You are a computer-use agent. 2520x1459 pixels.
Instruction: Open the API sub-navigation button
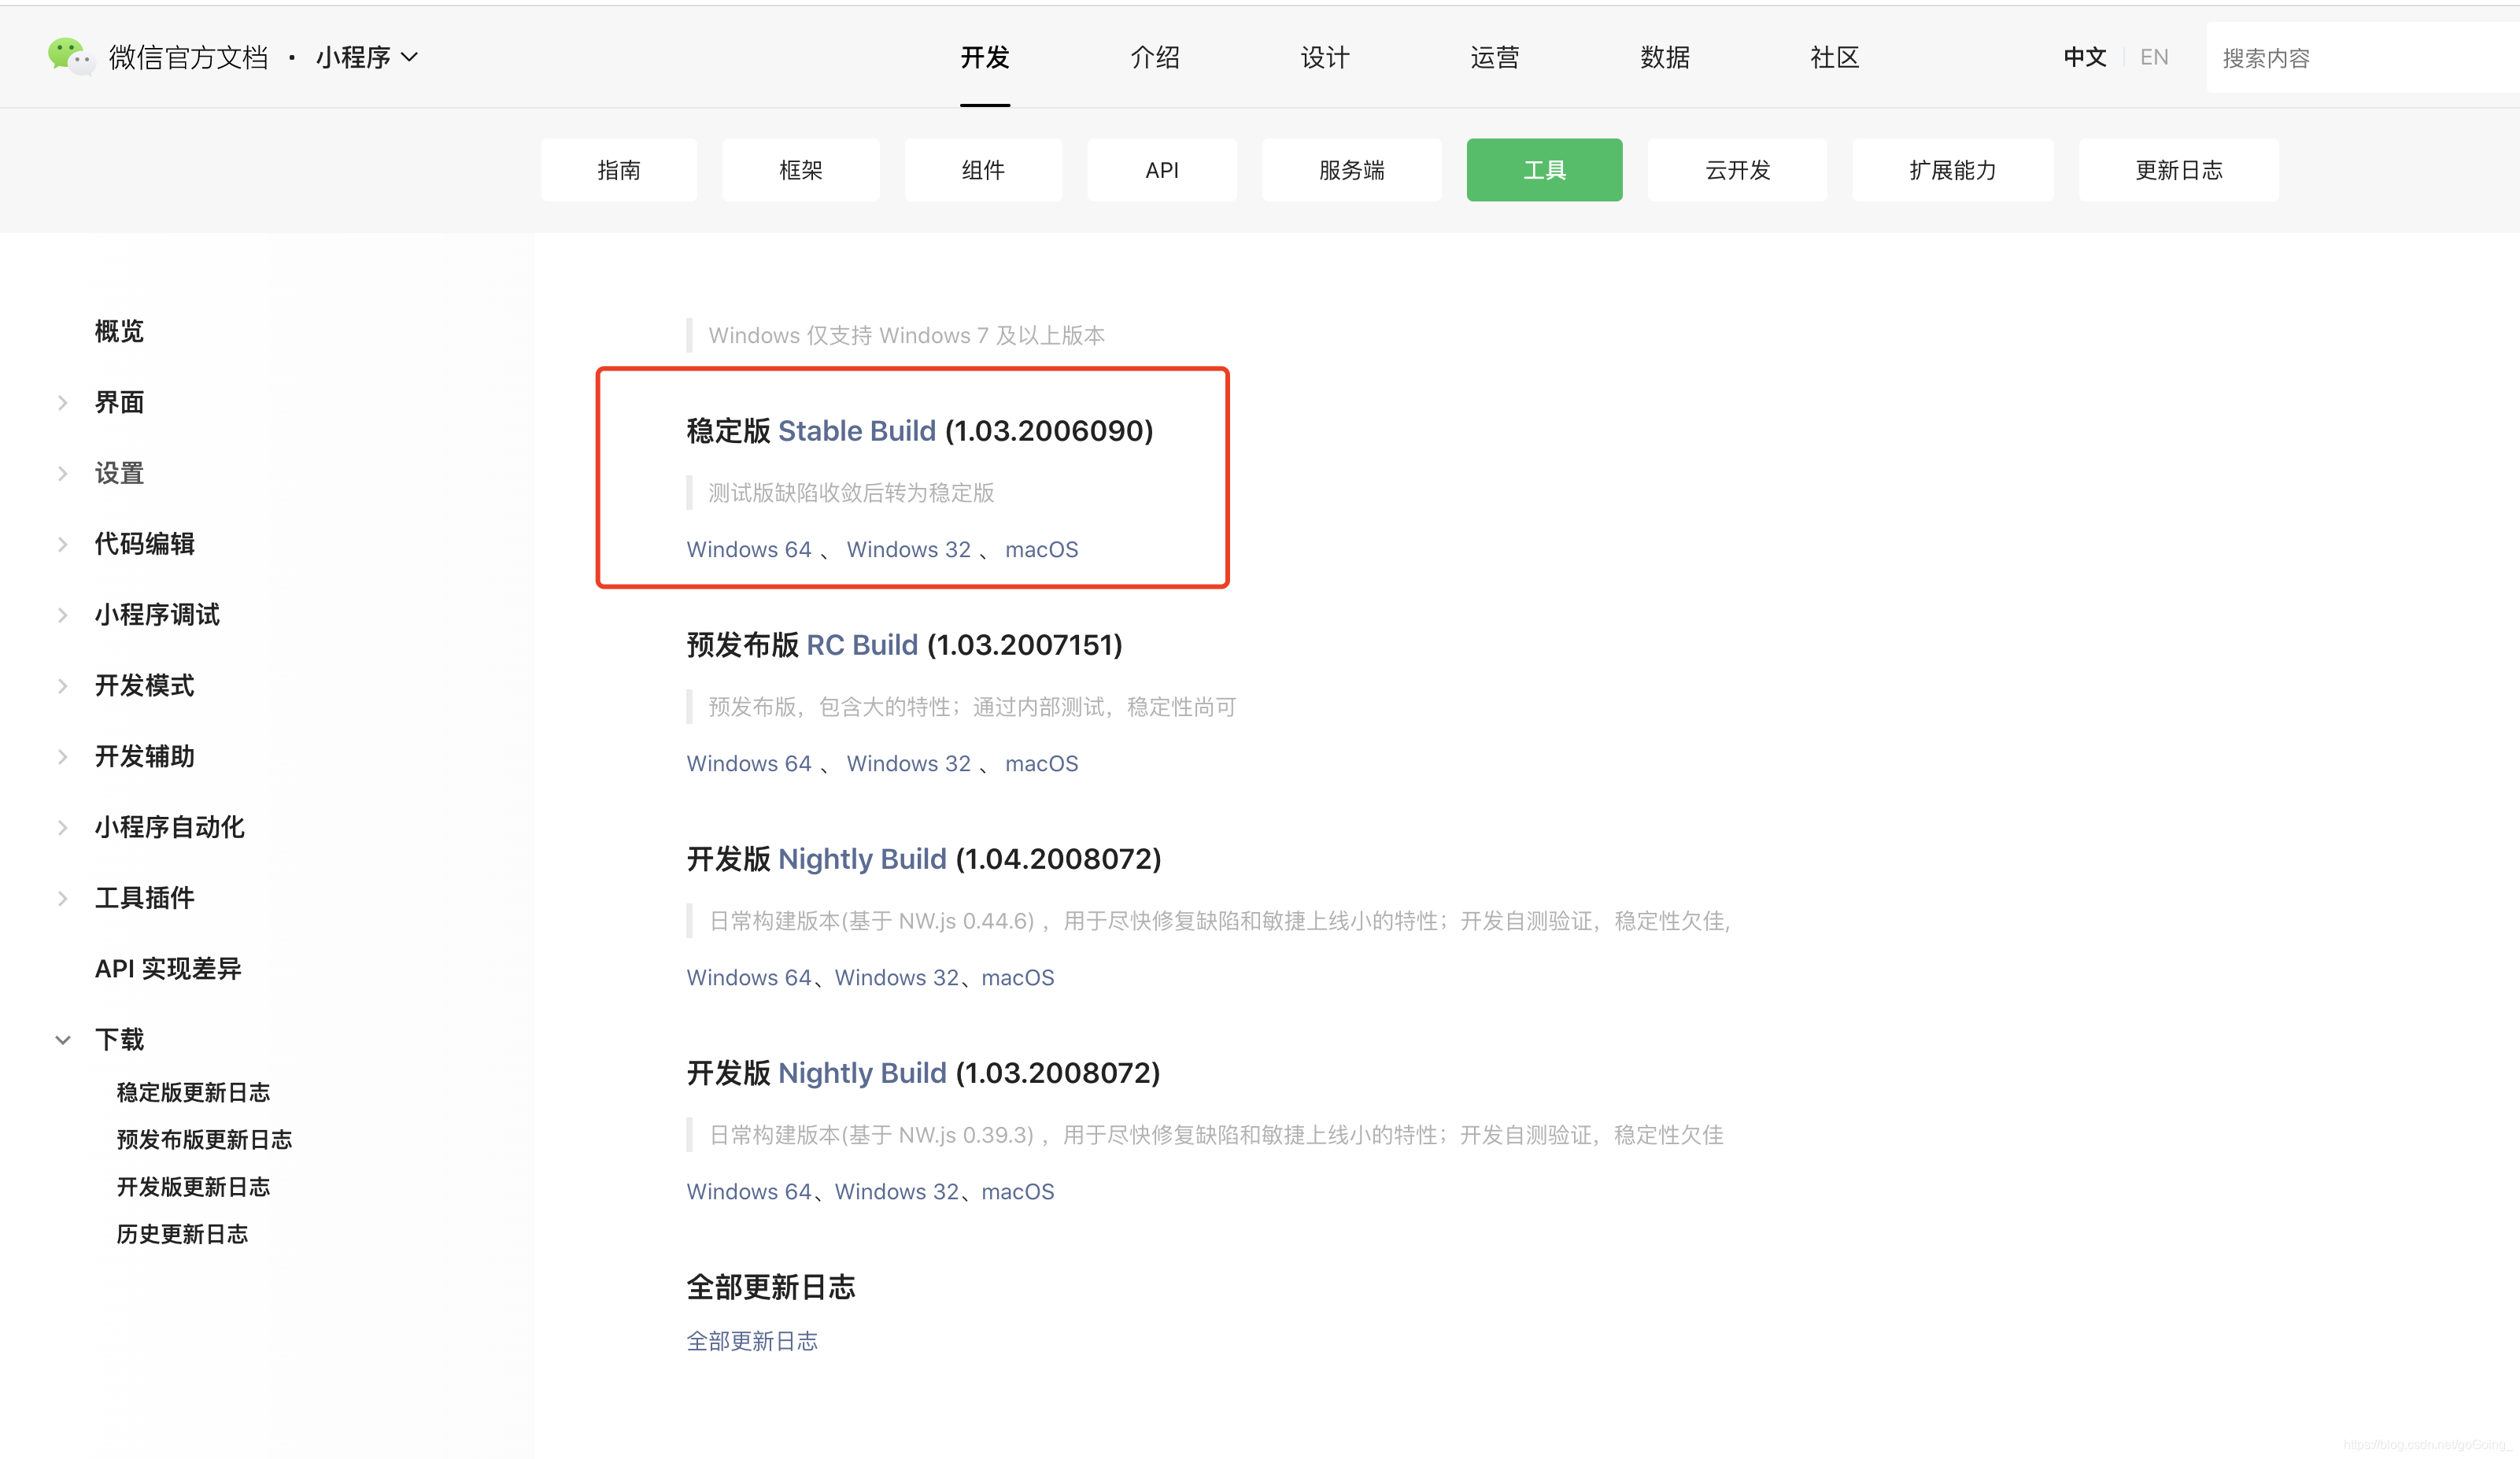tap(1162, 170)
